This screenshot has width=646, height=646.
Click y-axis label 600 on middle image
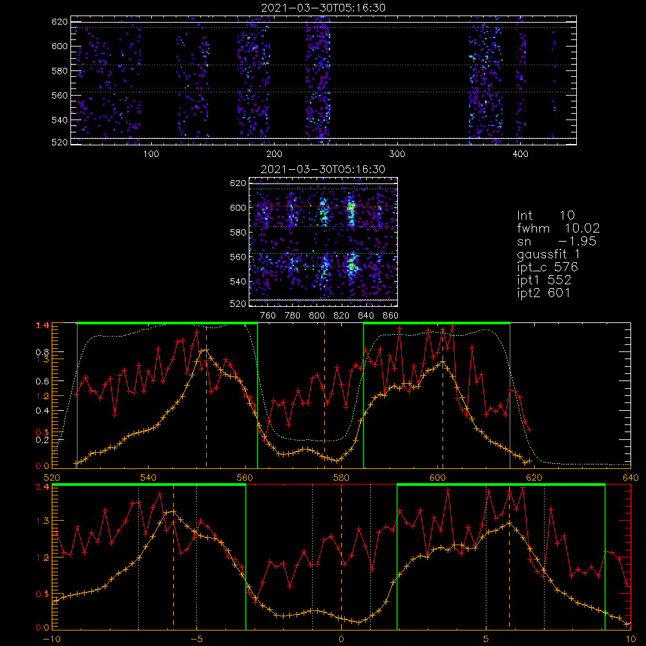pos(238,207)
